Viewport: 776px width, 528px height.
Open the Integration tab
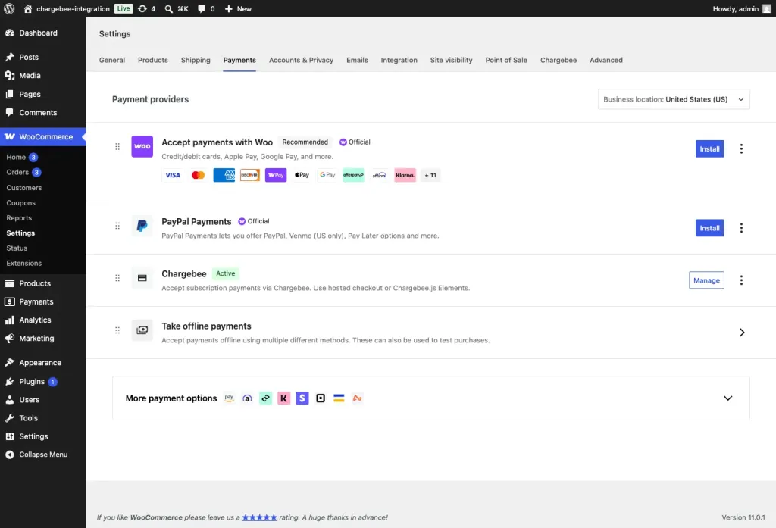coord(399,60)
